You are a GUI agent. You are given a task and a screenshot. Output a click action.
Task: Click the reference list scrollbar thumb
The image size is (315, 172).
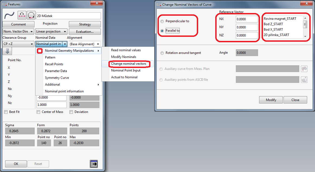click(305, 24)
